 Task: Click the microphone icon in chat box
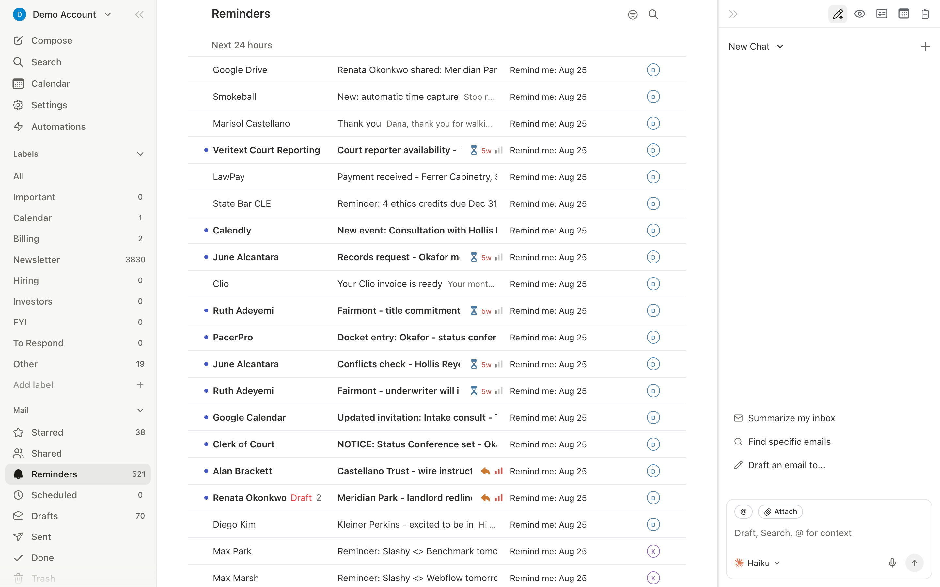[x=892, y=563]
